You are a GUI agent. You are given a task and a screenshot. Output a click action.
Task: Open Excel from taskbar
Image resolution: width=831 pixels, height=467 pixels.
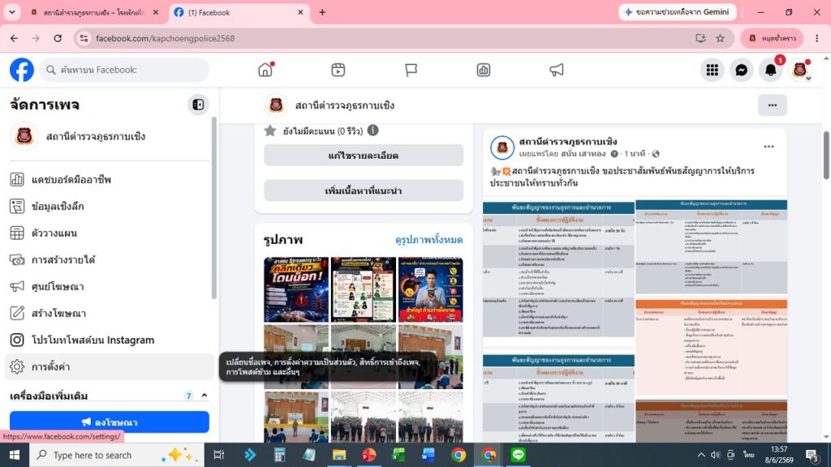pos(398,455)
